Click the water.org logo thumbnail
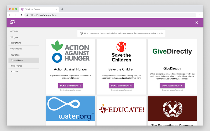This screenshot has height=131, width=210. [x=70, y=109]
